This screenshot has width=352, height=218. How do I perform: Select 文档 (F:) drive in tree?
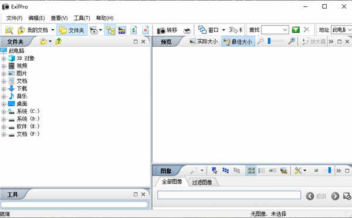coord(28,134)
